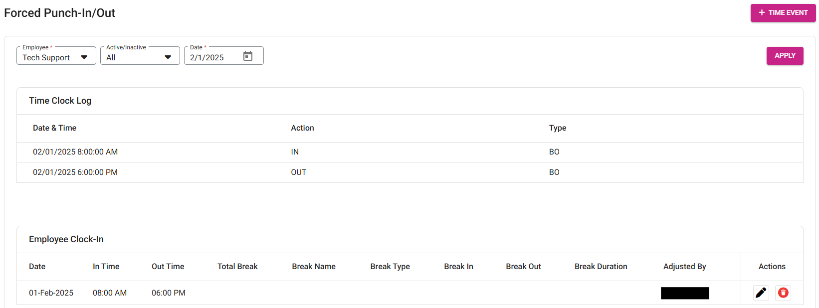Open the calendar date picker icon
Viewport: 819px width, 308px height.
[248, 56]
